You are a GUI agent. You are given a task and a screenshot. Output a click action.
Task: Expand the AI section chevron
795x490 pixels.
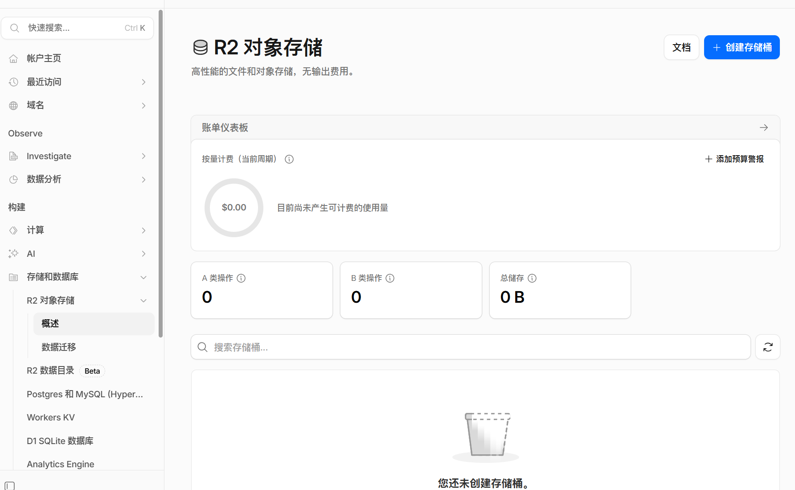143,254
